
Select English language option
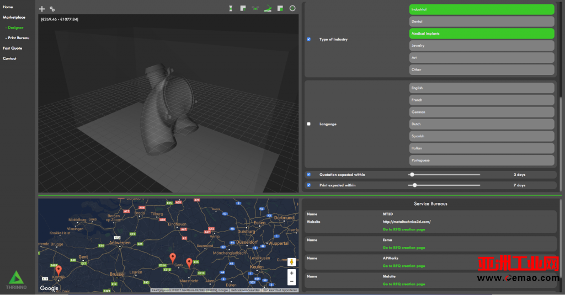tap(481, 88)
